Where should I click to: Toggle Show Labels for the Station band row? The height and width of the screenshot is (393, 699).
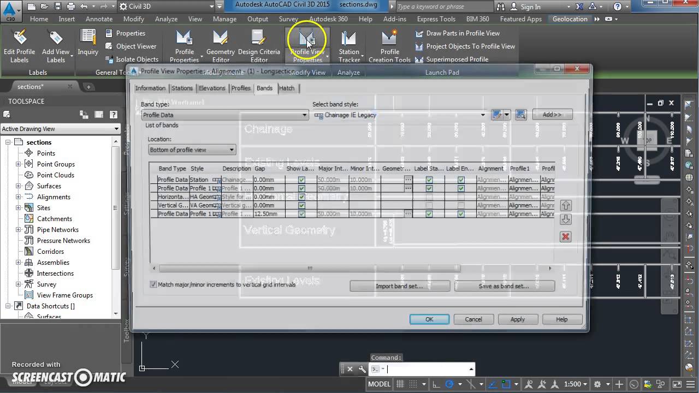301,180
